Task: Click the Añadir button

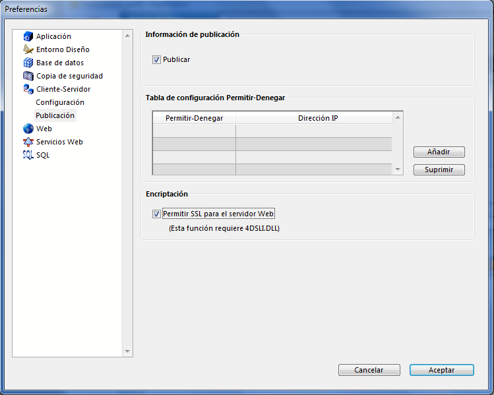Action: (x=439, y=152)
